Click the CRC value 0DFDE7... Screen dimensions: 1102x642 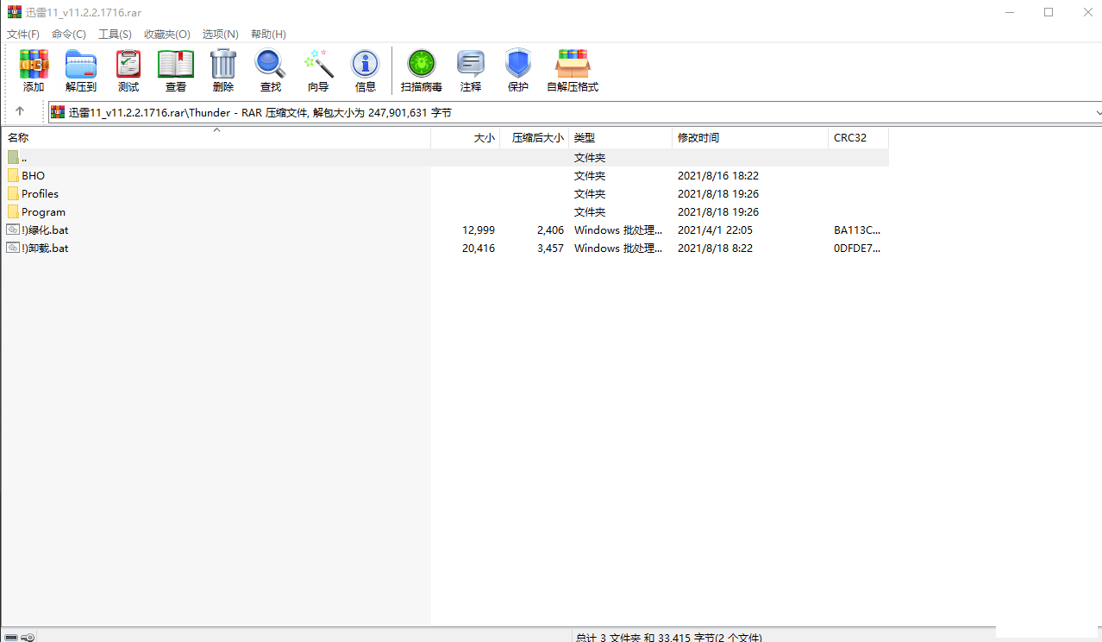tap(857, 248)
